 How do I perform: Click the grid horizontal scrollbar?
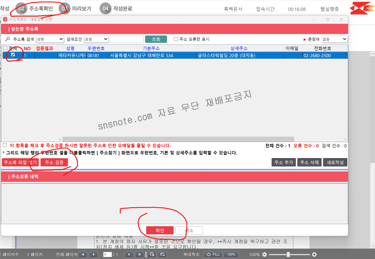click(x=178, y=139)
